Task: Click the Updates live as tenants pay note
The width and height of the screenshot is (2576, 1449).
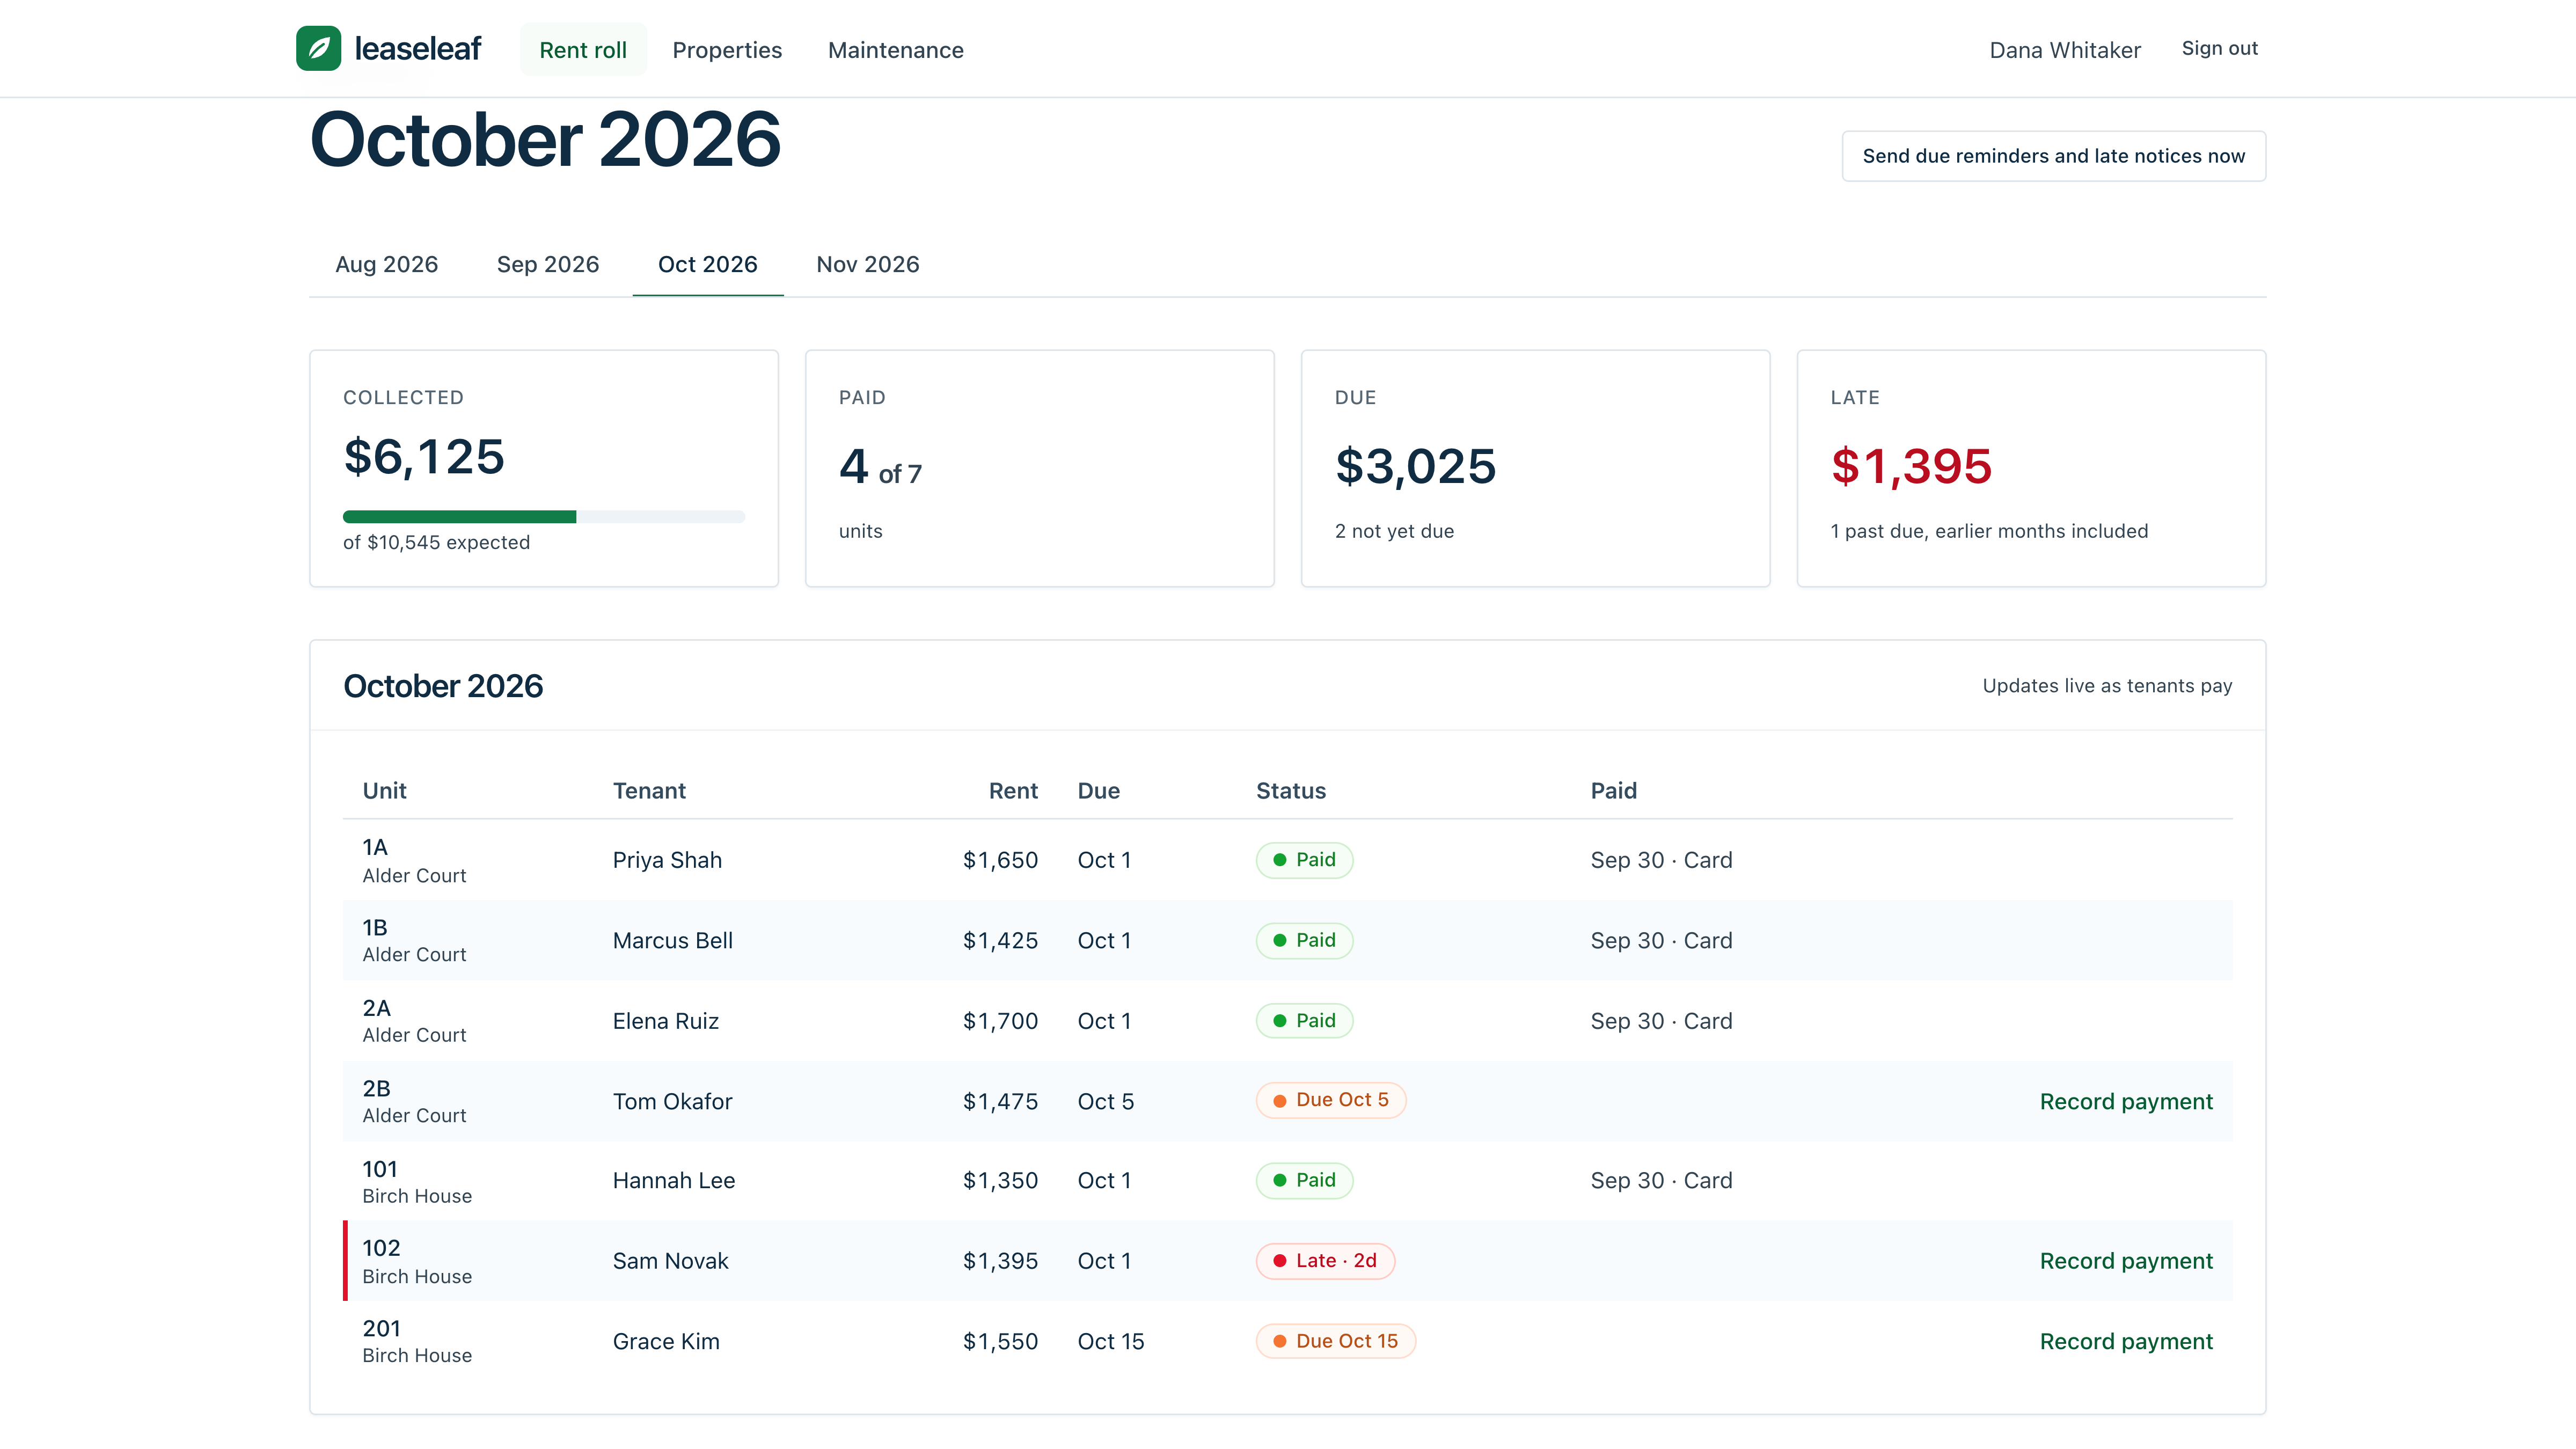Action: click(2107, 686)
